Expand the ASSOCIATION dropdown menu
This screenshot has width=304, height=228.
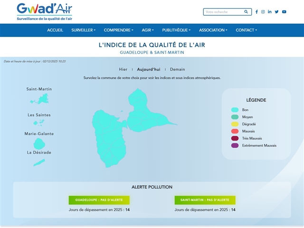tap(213, 30)
